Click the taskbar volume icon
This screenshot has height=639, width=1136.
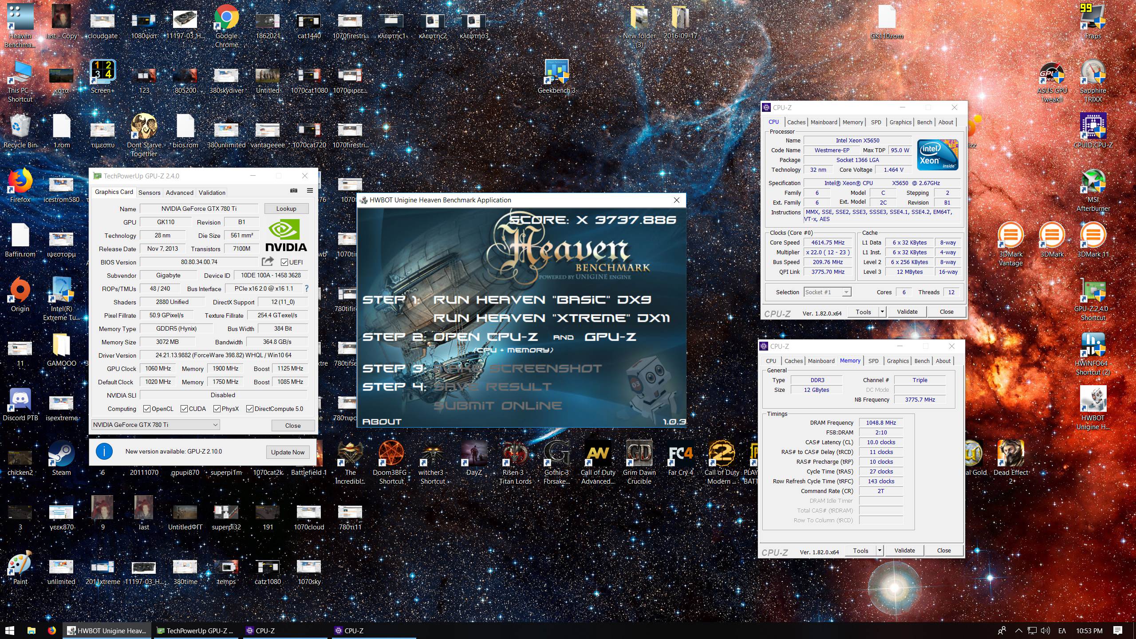[x=1045, y=630]
